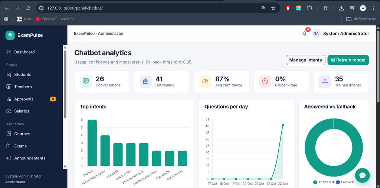
Task: Click the ExamPulse graduation cap logo
Action: pos(10,35)
